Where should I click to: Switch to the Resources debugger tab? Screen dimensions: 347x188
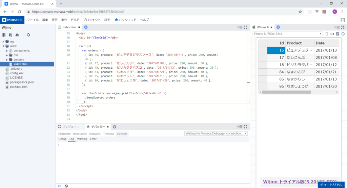[x=80, y=134]
